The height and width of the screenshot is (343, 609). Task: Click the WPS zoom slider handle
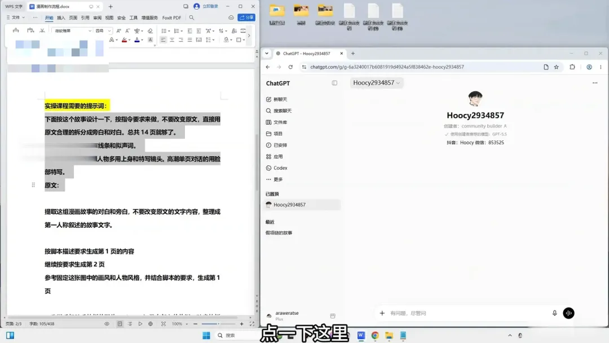point(218,324)
